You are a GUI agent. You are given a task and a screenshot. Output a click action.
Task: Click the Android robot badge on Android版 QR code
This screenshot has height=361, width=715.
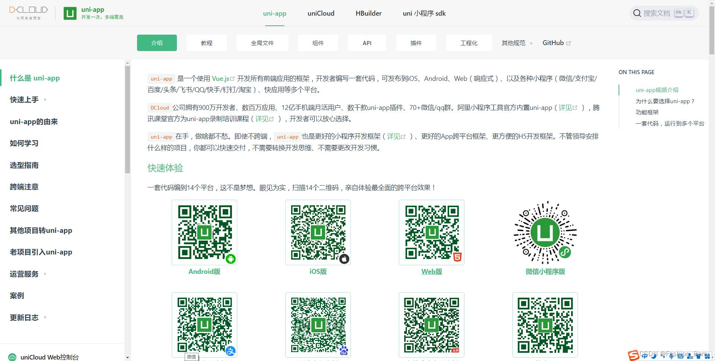(231, 259)
